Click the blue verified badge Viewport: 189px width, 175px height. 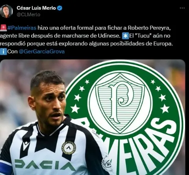pyautogui.click(x=60, y=8)
